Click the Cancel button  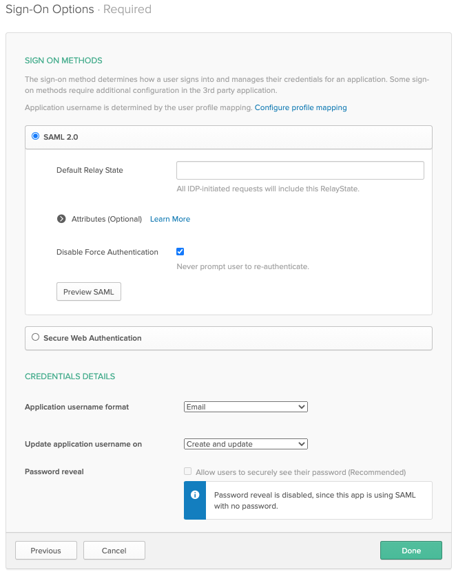tap(114, 551)
